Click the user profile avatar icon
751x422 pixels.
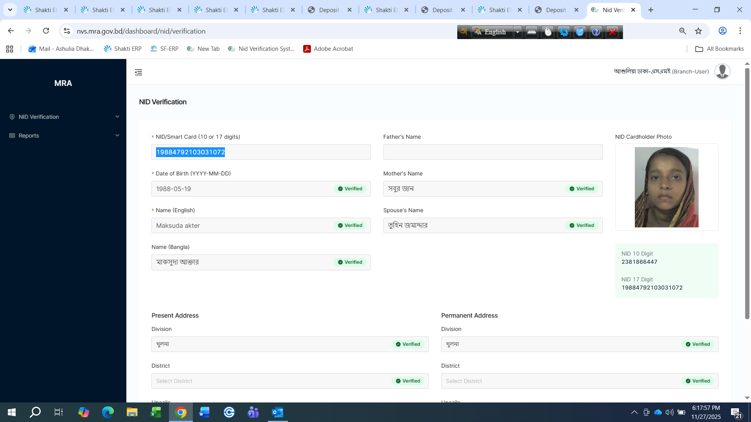click(x=722, y=72)
